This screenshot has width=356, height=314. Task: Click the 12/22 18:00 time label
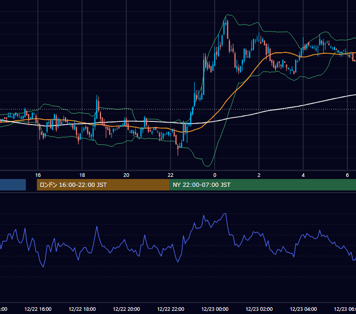click(x=82, y=309)
